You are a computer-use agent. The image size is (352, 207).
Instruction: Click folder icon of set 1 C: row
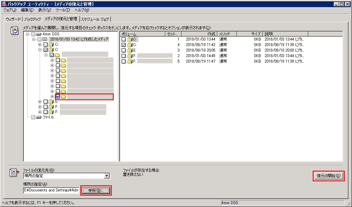tap(130, 39)
